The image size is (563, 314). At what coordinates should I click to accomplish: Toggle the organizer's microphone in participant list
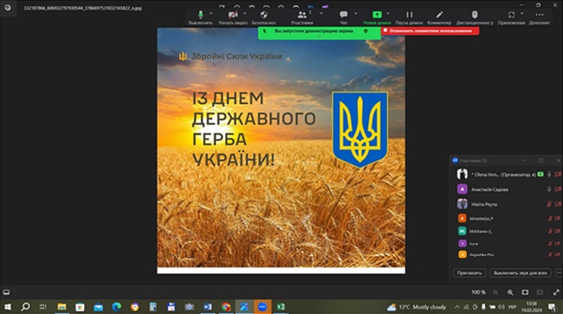tap(549, 174)
